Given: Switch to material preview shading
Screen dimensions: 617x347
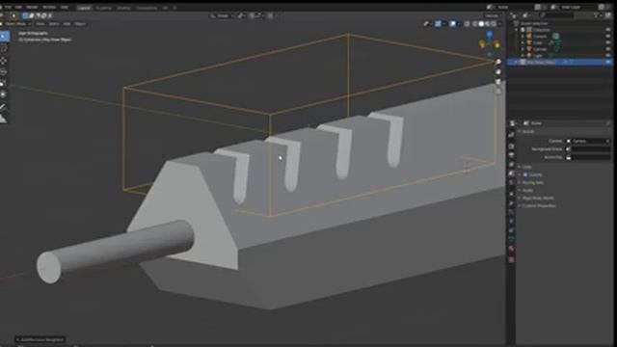Looking at the screenshot, I should [x=487, y=24].
